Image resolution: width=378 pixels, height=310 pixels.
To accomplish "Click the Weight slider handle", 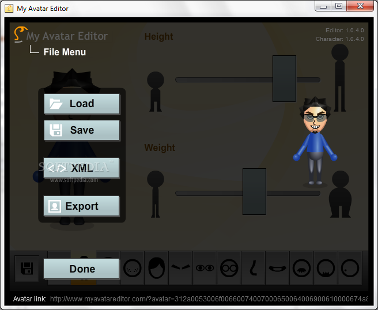I will [x=254, y=192].
